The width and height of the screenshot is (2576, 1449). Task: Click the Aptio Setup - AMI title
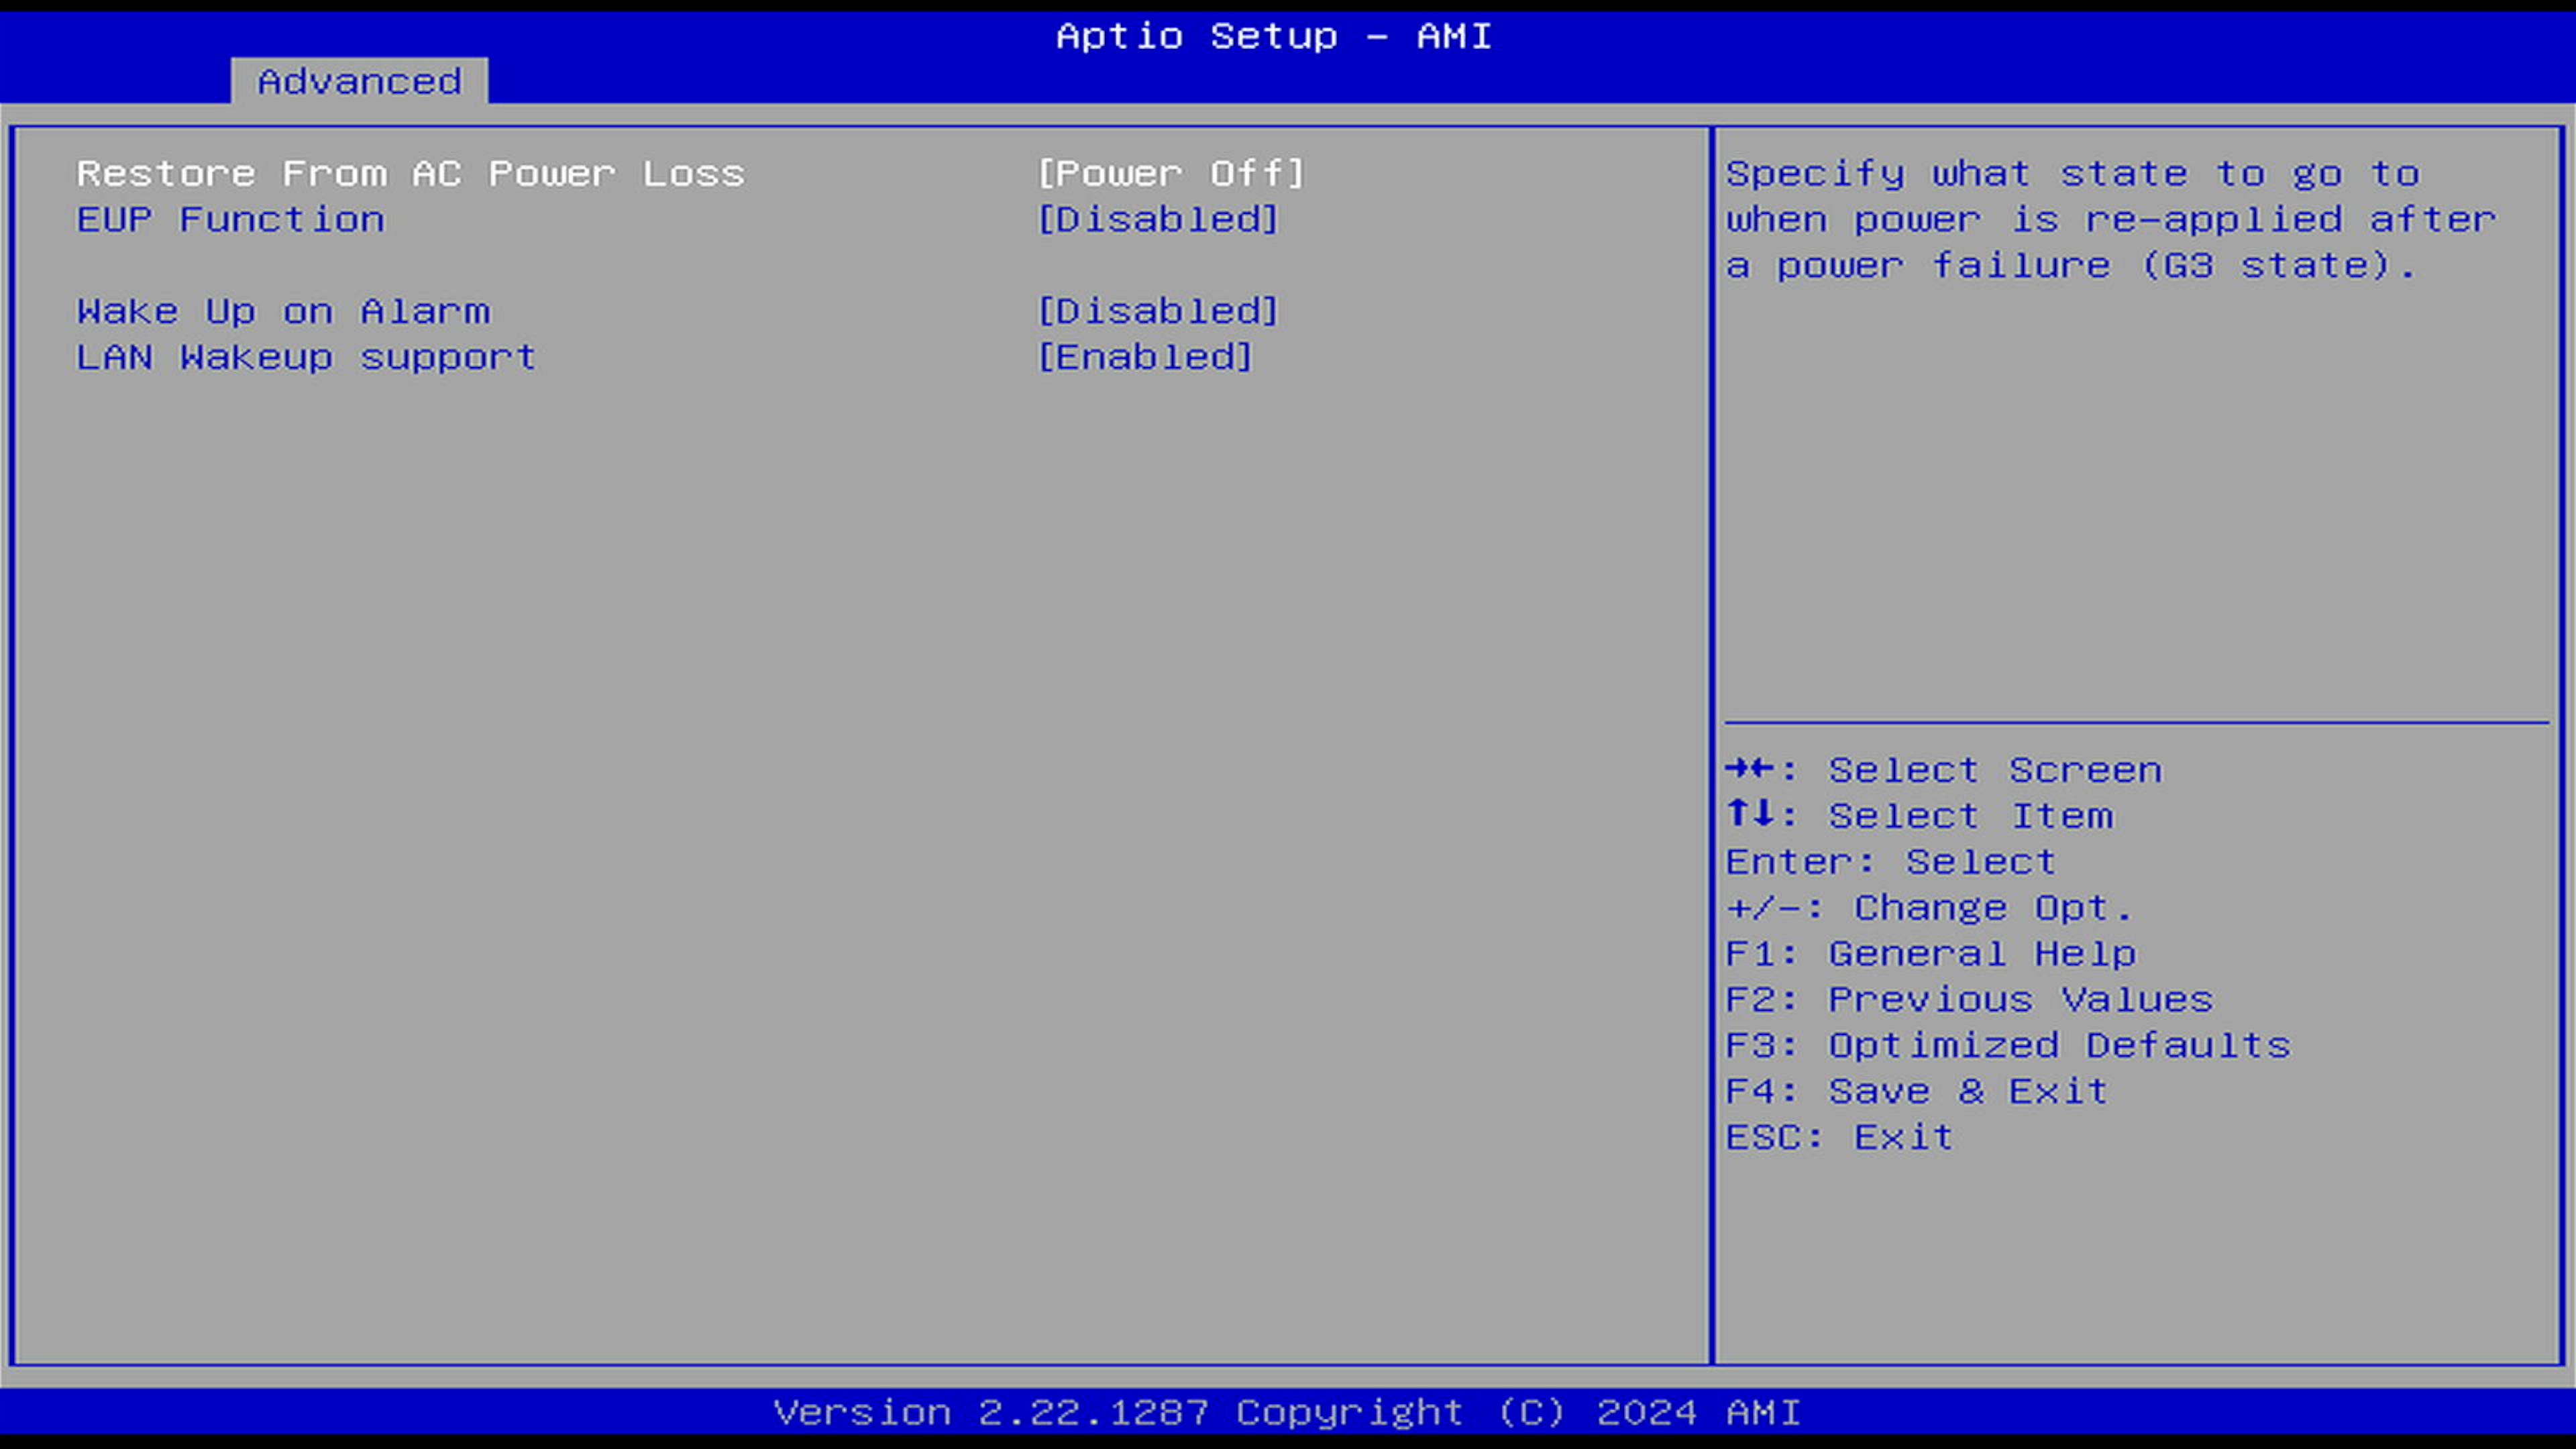(x=1274, y=37)
